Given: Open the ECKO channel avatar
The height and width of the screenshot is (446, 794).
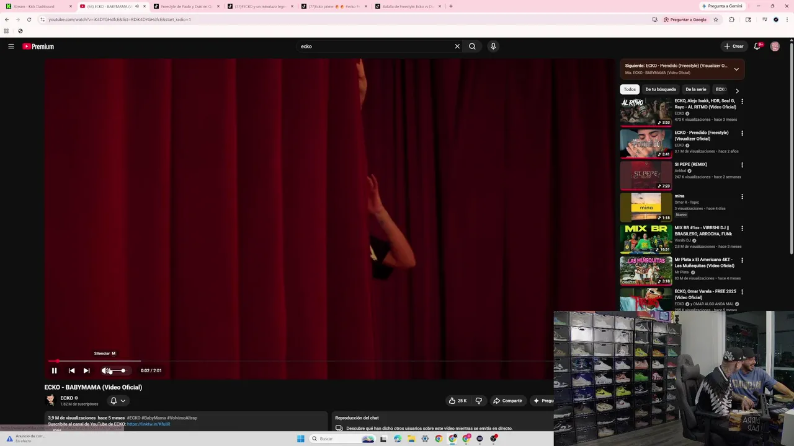Looking at the screenshot, I should pos(50,400).
